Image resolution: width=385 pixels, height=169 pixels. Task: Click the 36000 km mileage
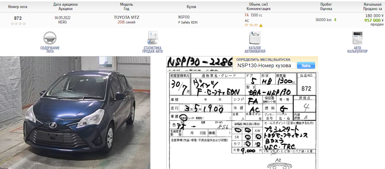pos(324,20)
